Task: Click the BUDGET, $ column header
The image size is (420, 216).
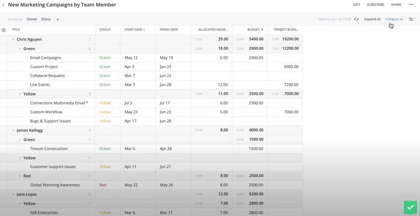Action: (x=255, y=30)
